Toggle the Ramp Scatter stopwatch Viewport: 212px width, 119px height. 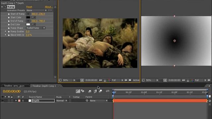tap(9, 32)
